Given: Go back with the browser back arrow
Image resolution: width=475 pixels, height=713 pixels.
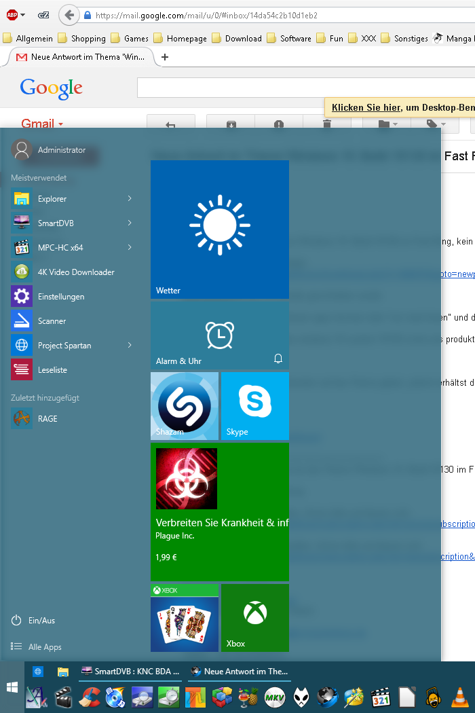Looking at the screenshot, I should (68, 15).
